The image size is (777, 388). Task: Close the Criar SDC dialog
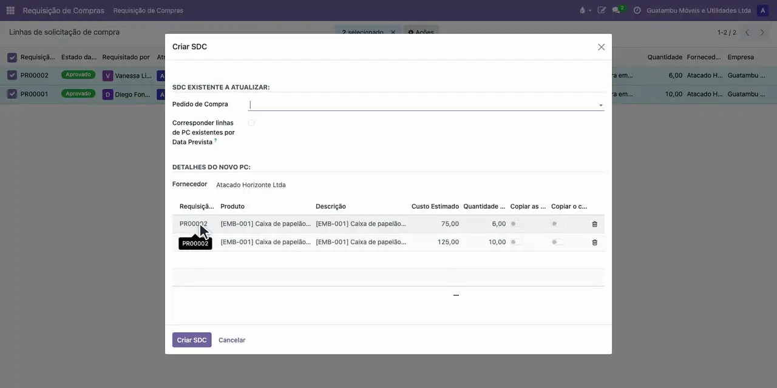601,47
